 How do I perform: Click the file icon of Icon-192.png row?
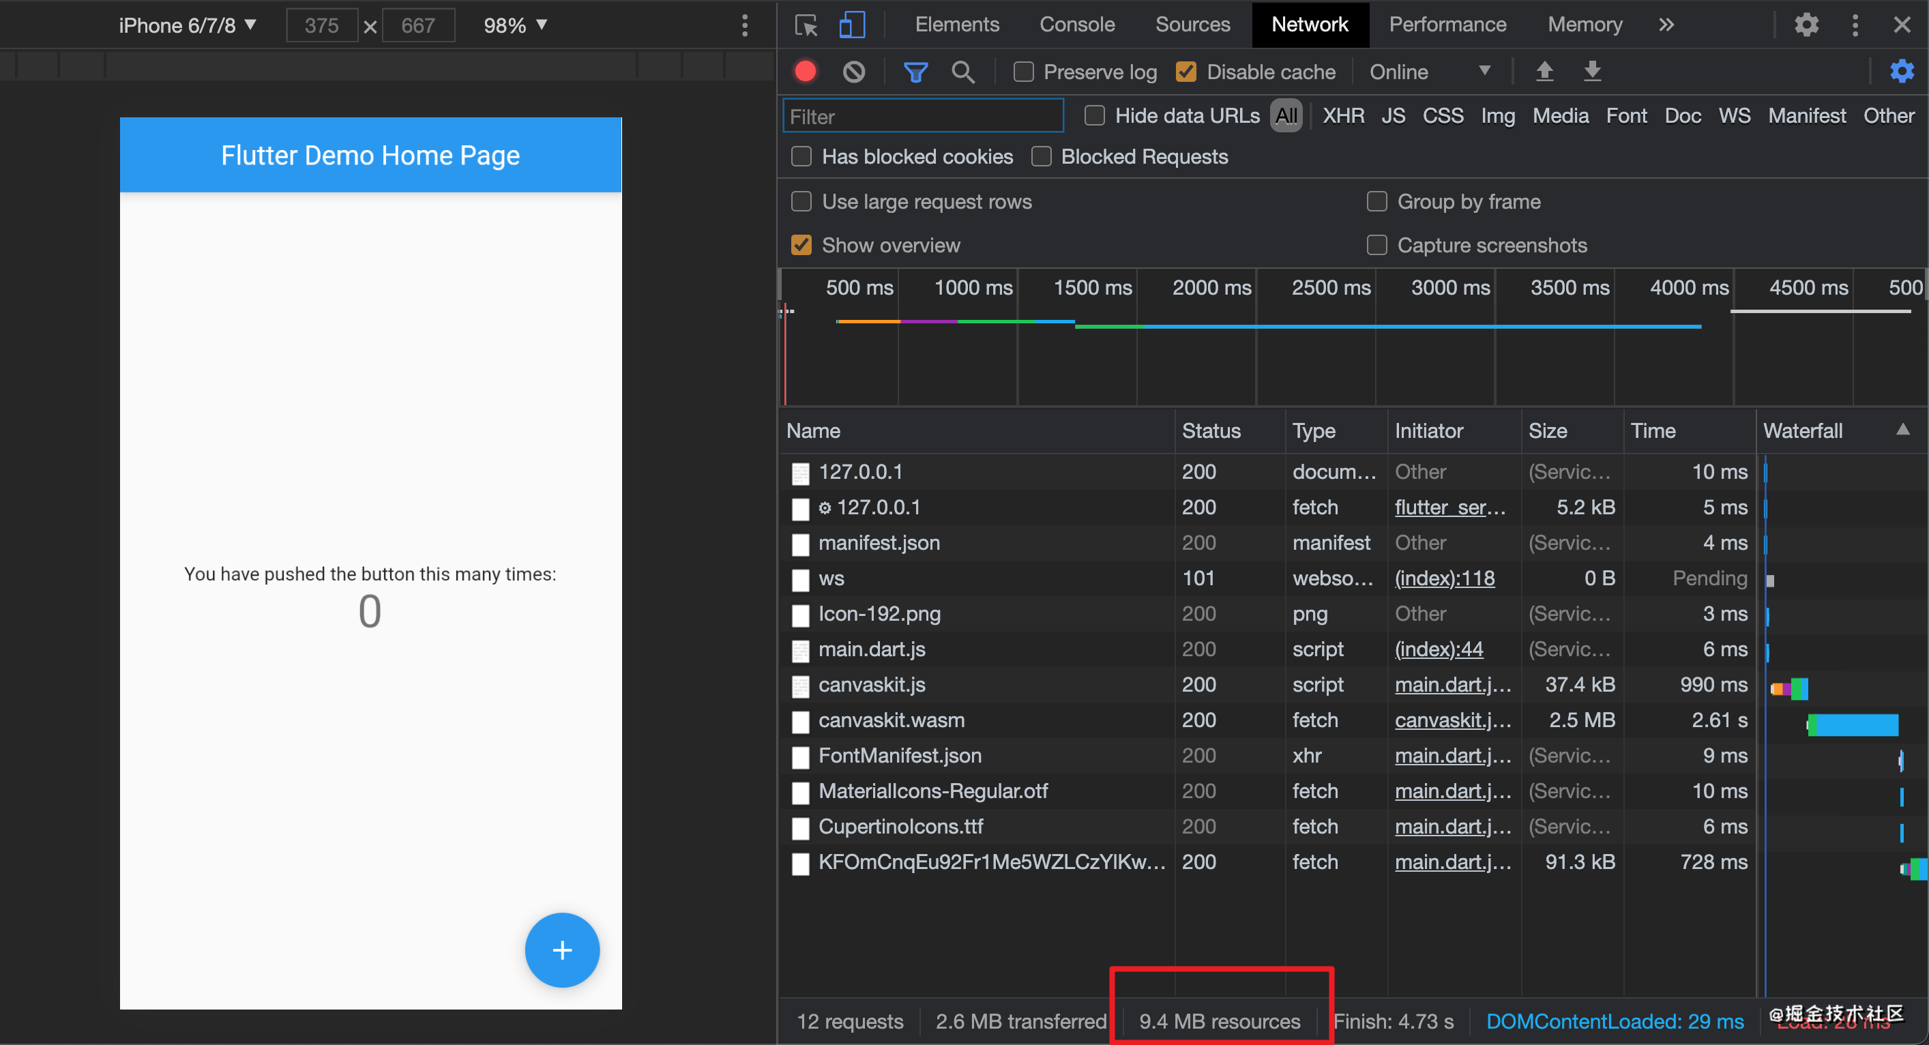pos(801,616)
